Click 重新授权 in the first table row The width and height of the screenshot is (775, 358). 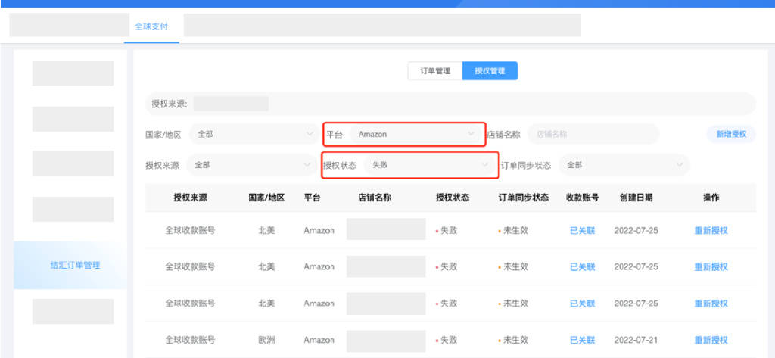point(711,230)
